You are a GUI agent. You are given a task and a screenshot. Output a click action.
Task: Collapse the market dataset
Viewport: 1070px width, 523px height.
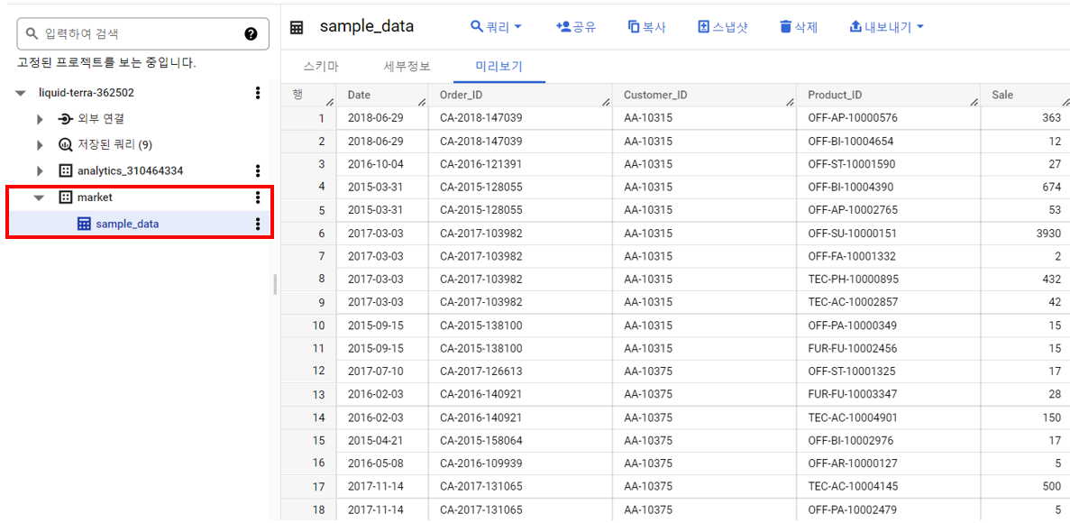(x=39, y=197)
